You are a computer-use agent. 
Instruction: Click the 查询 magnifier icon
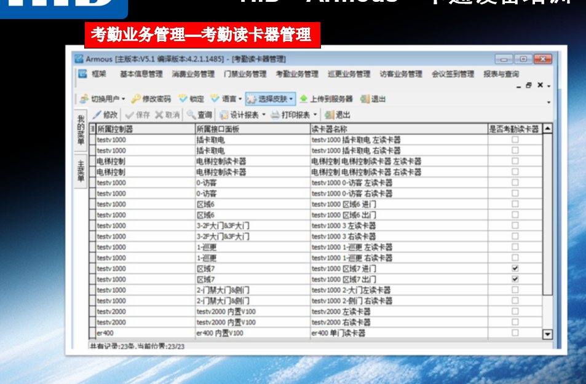pos(191,115)
